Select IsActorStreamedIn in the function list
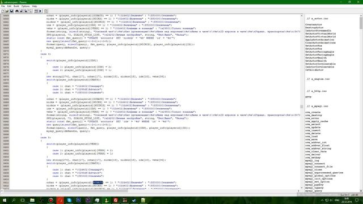The height and width of the screenshot is (204, 363). (318, 31)
